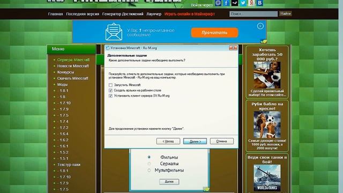
Task: Close the blue message banner with X
Action: 260,26
